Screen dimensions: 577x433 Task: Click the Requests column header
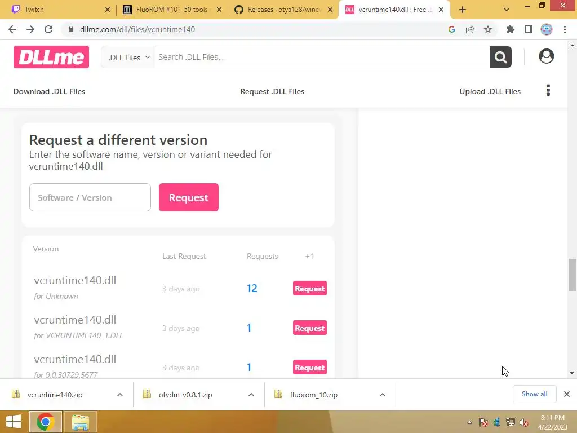click(x=263, y=257)
